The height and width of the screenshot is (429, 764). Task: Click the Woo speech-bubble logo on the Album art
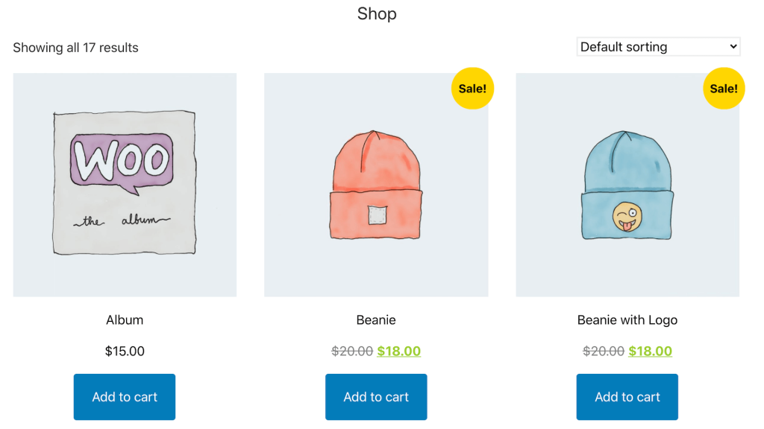tap(124, 159)
